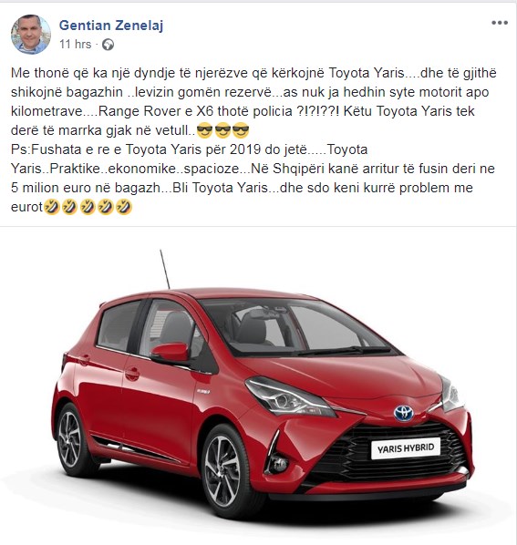Click the first sunglasses emoji in the post

click(204, 131)
